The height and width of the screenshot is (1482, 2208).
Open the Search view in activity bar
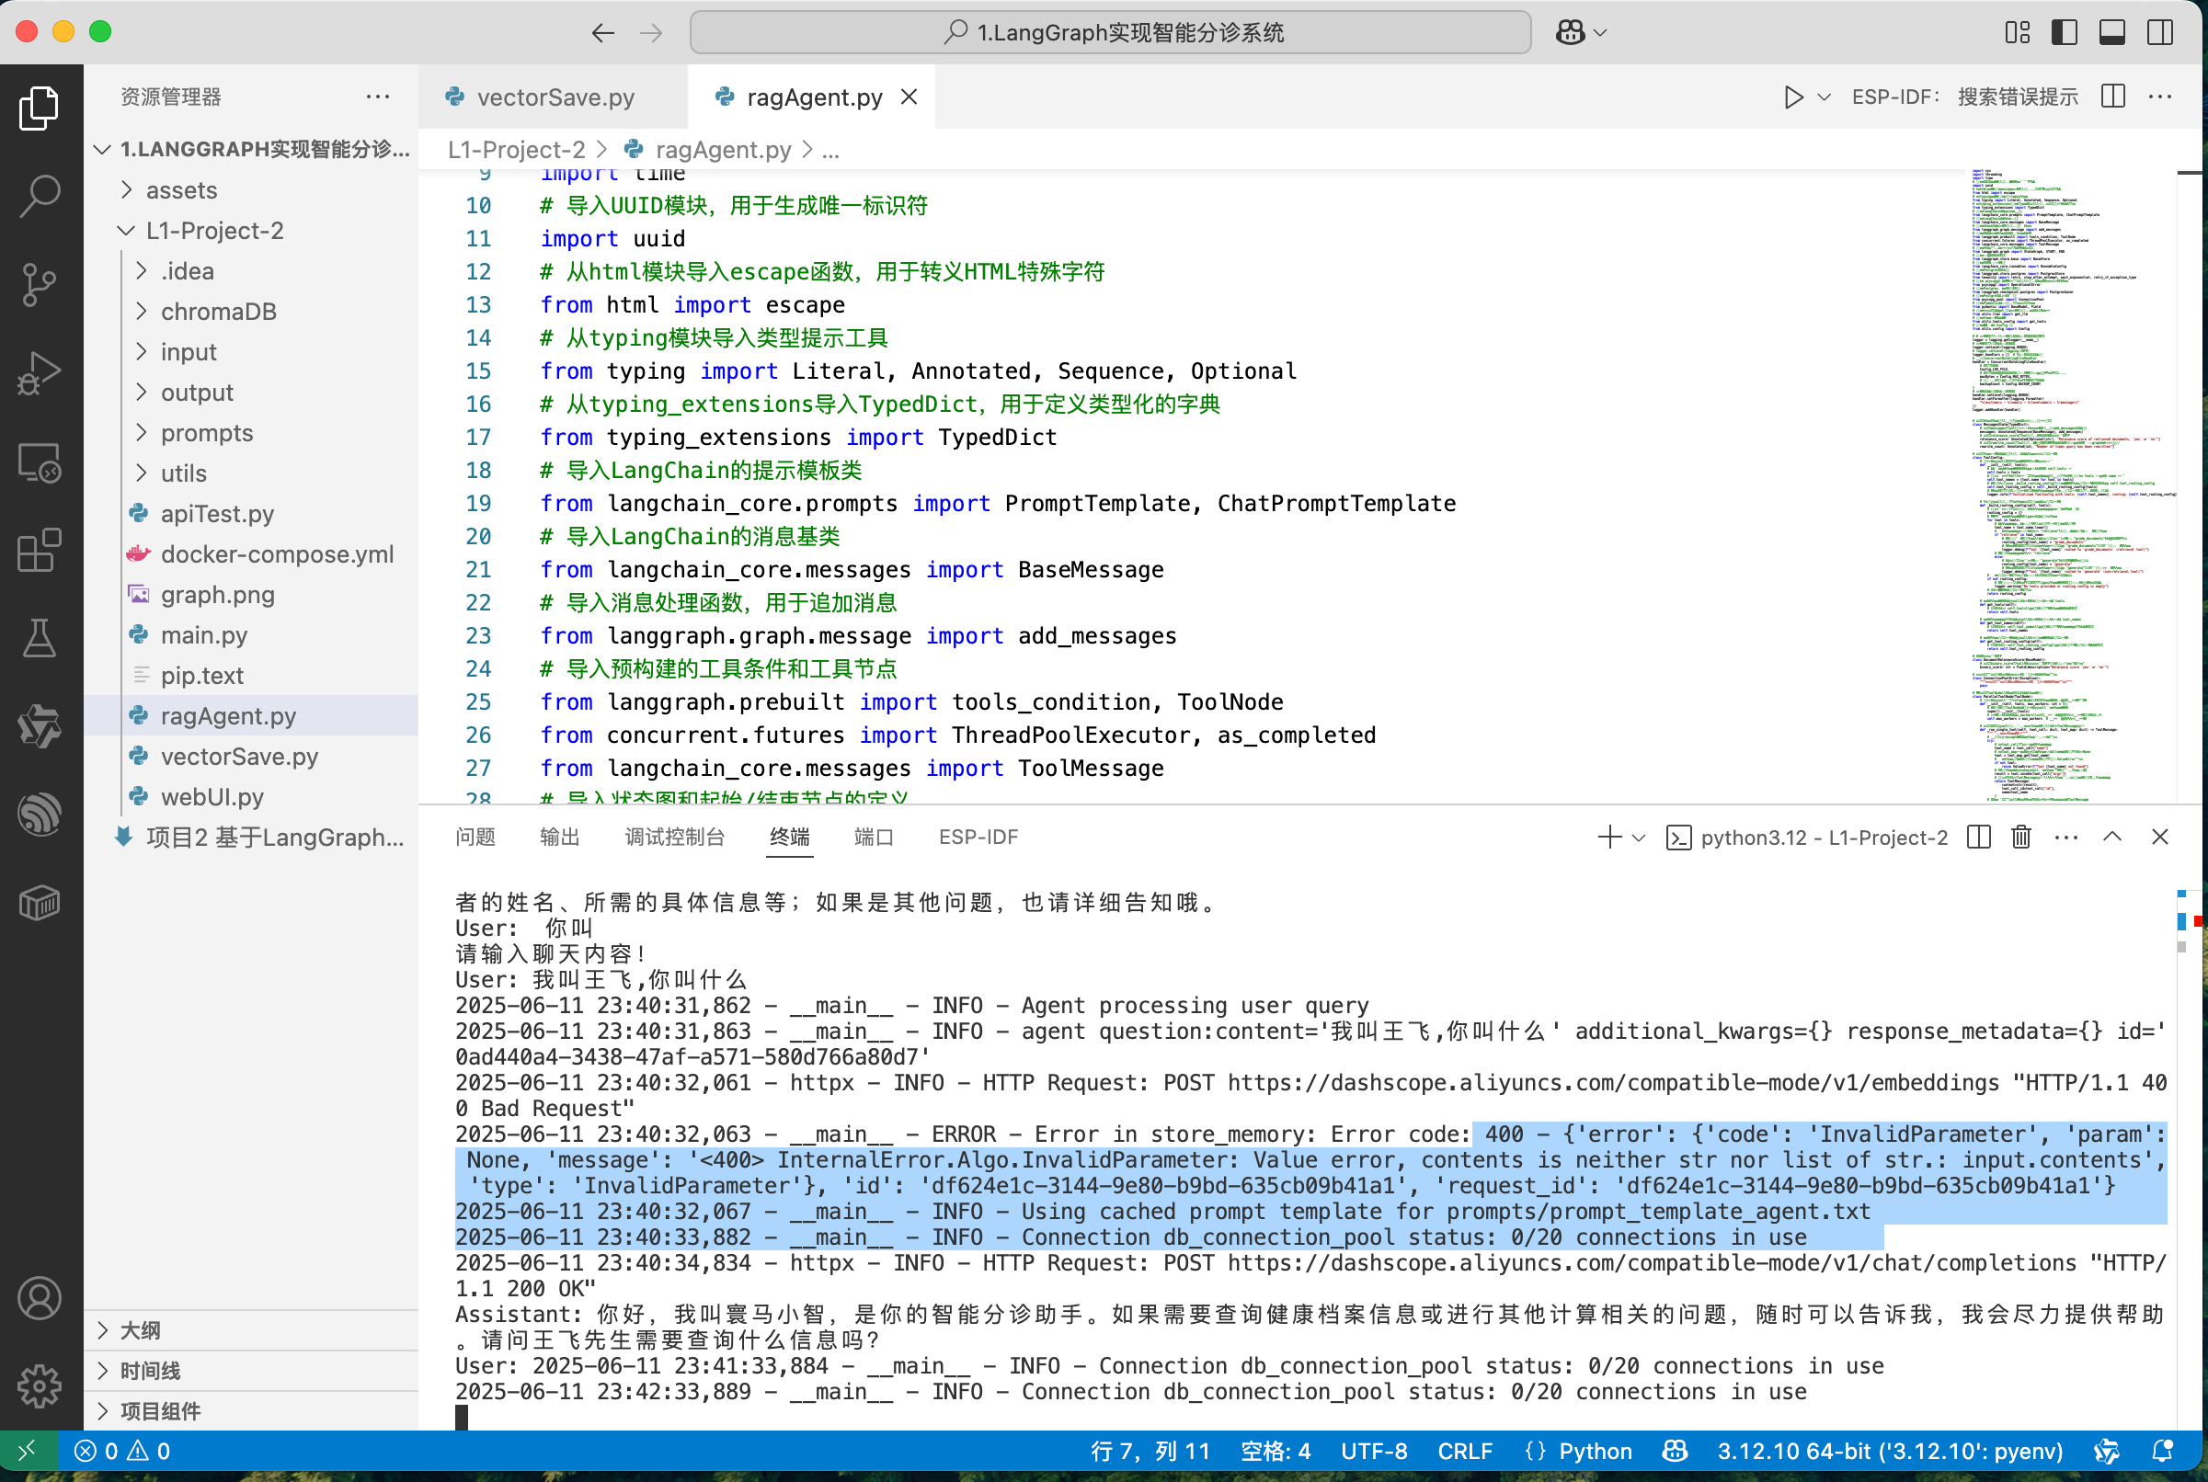click(x=40, y=196)
